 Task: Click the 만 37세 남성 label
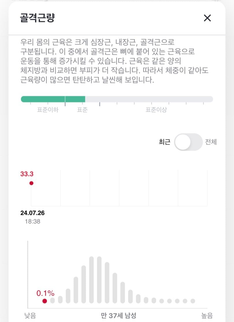pos(119,316)
